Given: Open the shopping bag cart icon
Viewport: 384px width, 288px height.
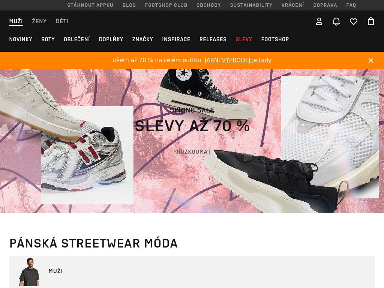Looking at the screenshot, I should (371, 21).
